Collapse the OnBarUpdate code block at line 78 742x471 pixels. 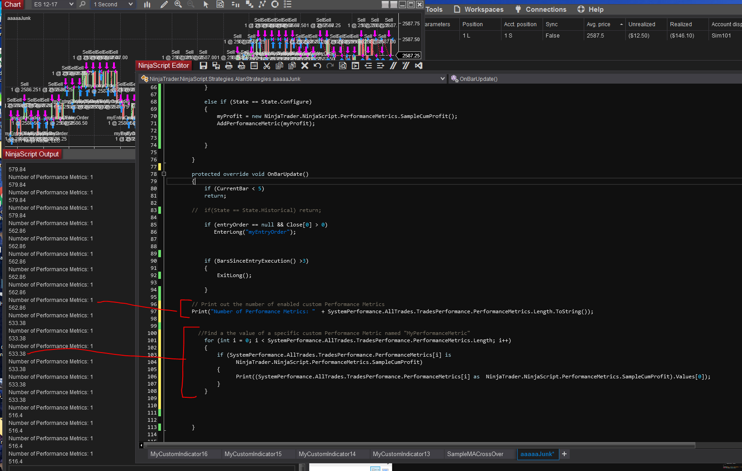[x=164, y=174]
